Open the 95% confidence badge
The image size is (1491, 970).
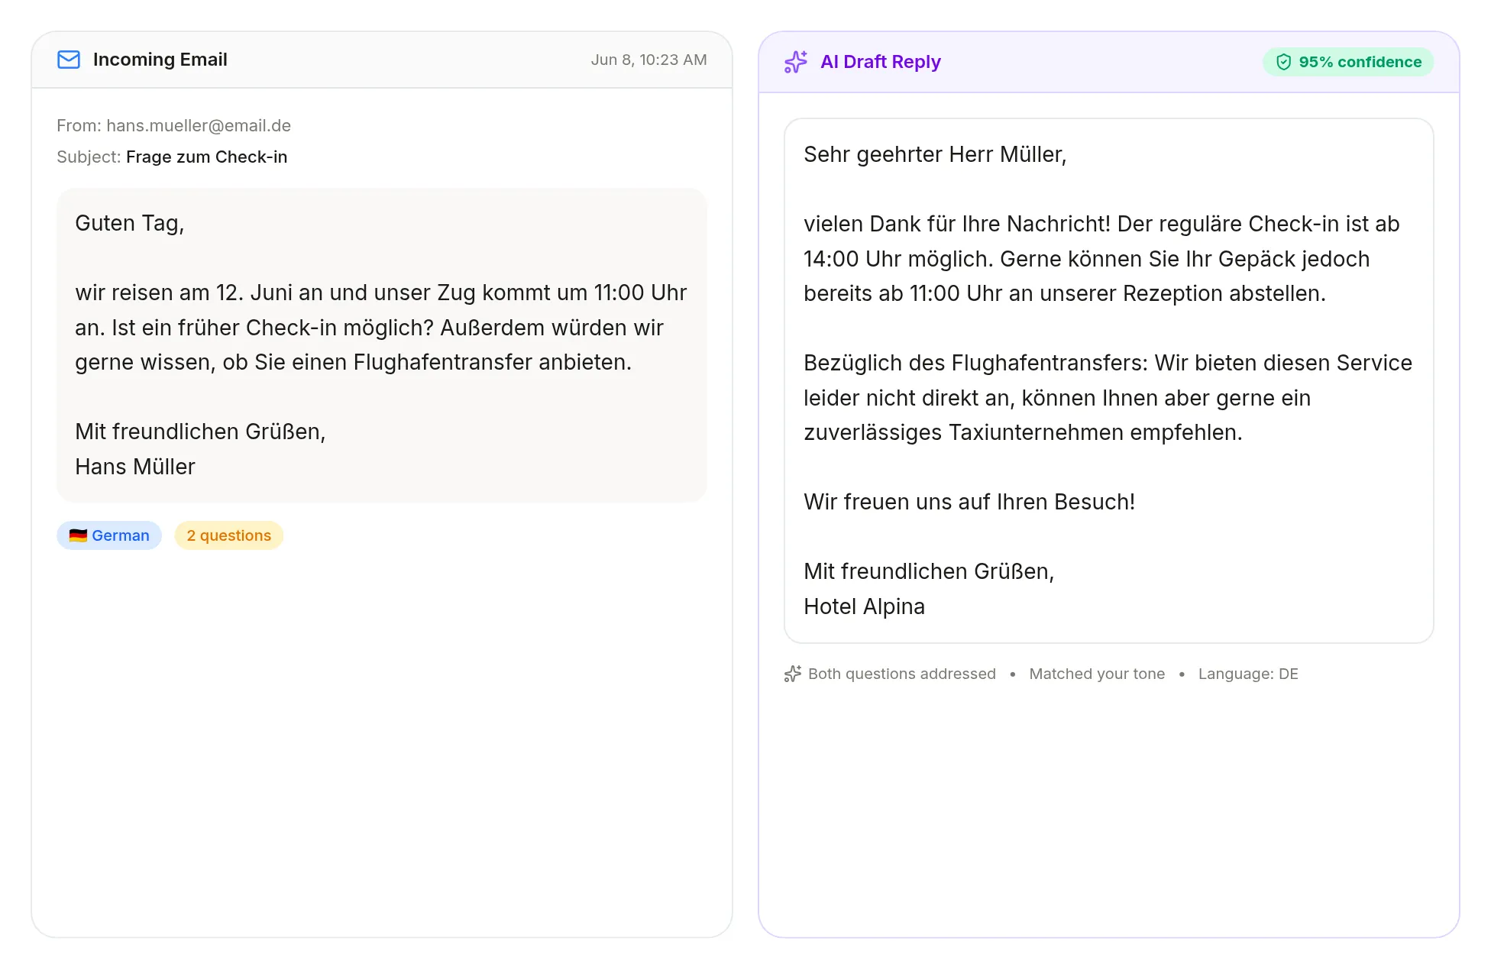click(1348, 62)
